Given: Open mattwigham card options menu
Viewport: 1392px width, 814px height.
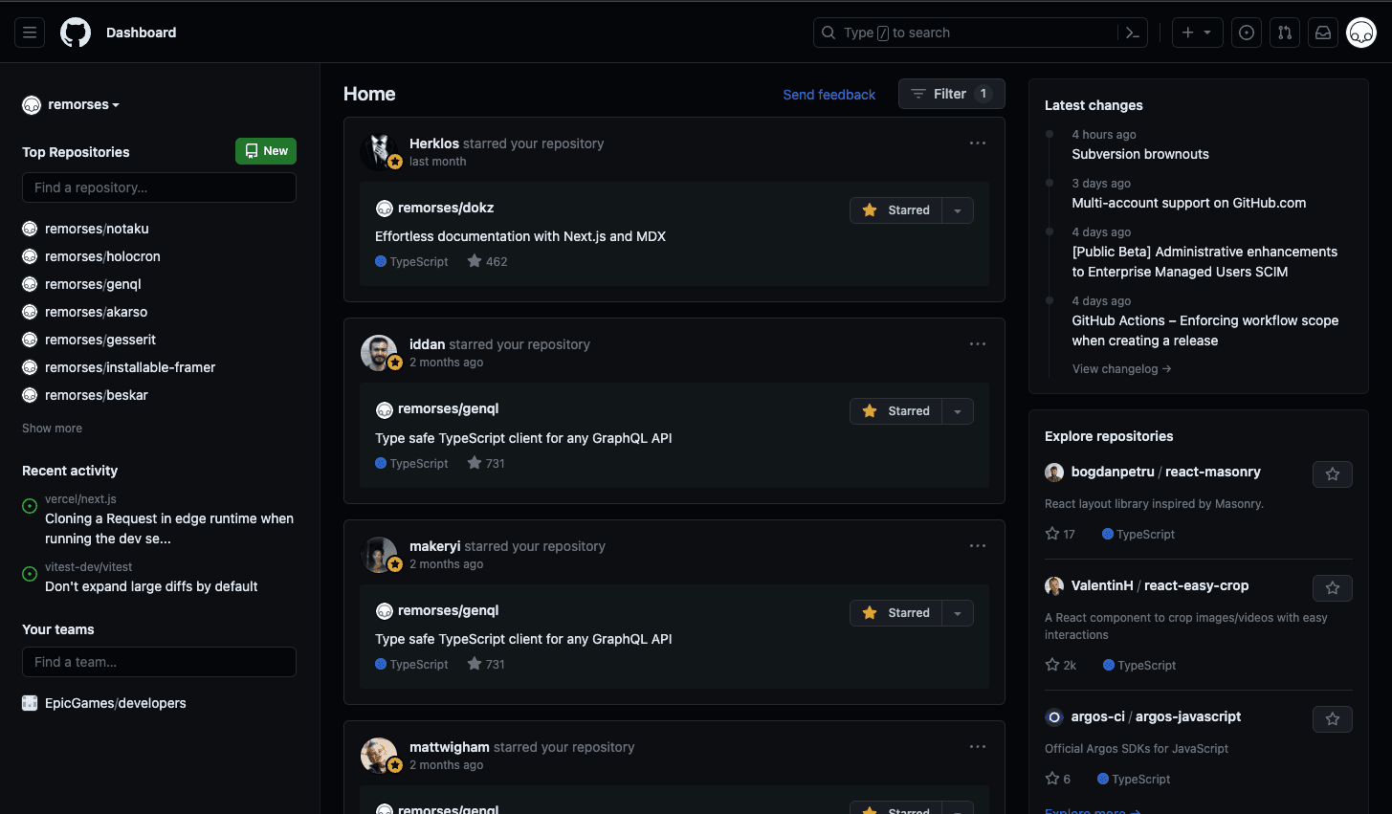Looking at the screenshot, I should (978, 747).
